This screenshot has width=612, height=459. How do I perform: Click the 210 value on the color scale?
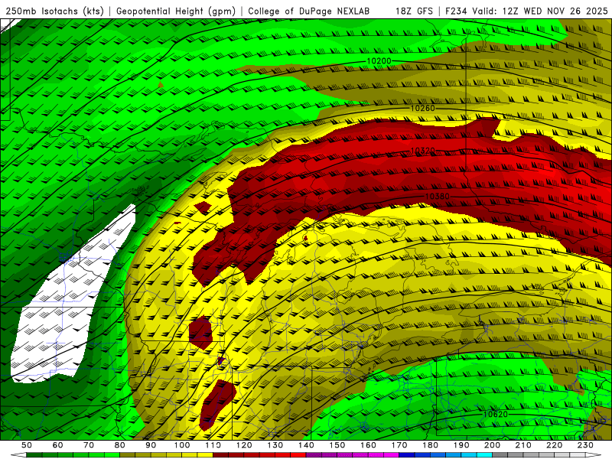(523, 445)
